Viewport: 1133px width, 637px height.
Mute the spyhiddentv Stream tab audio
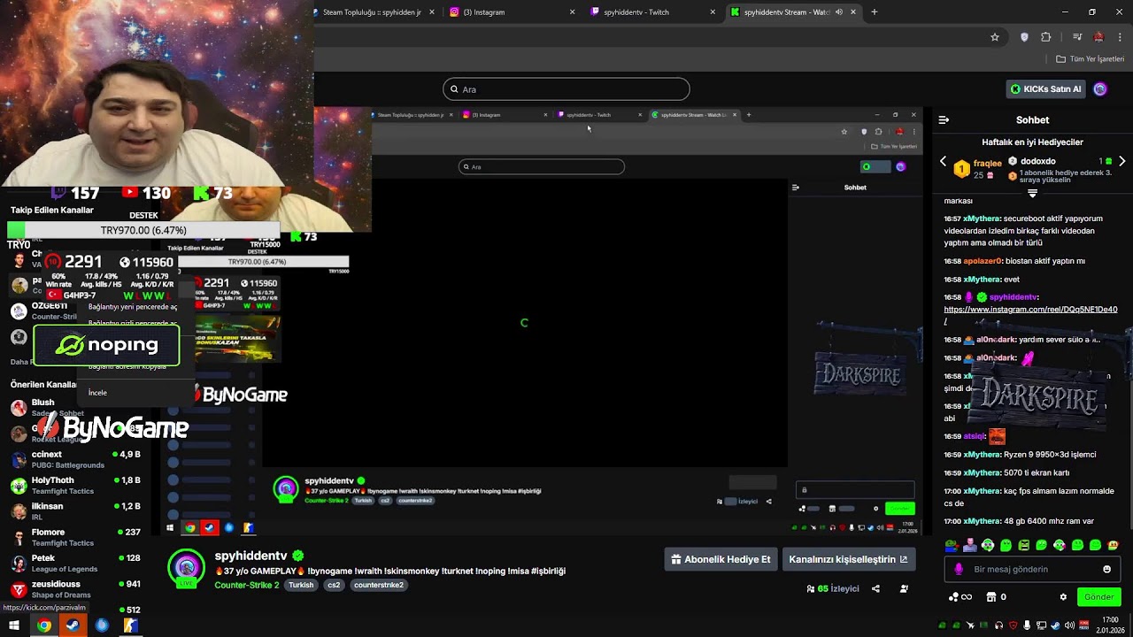pyautogui.click(x=838, y=12)
